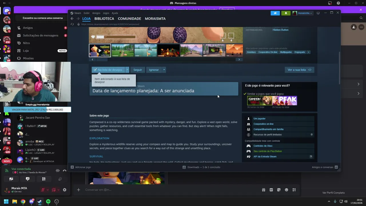The height and width of the screenshot is (206, 366).
Task: Open Discord soundboard in voice panel
Action: pos(60,179)
